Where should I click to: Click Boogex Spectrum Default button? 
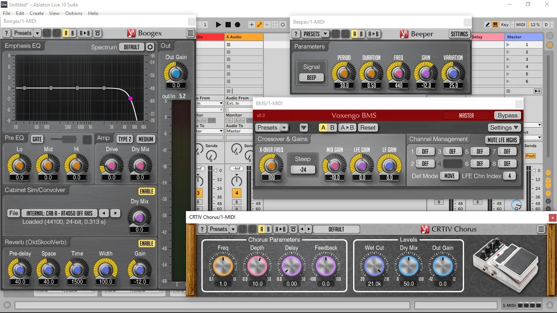tap(131, 47)
